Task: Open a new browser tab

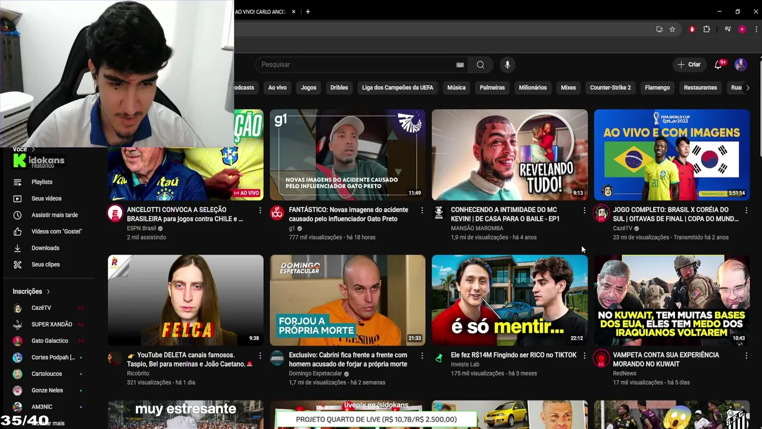Action: point(308,11)
